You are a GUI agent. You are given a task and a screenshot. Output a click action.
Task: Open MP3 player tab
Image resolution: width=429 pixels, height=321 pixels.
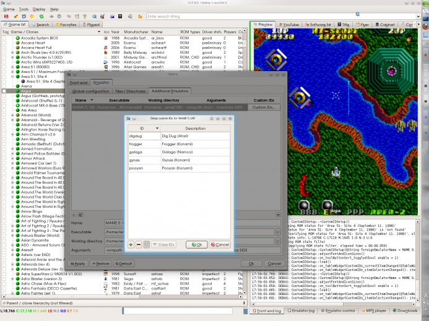(x=374, y=310)
